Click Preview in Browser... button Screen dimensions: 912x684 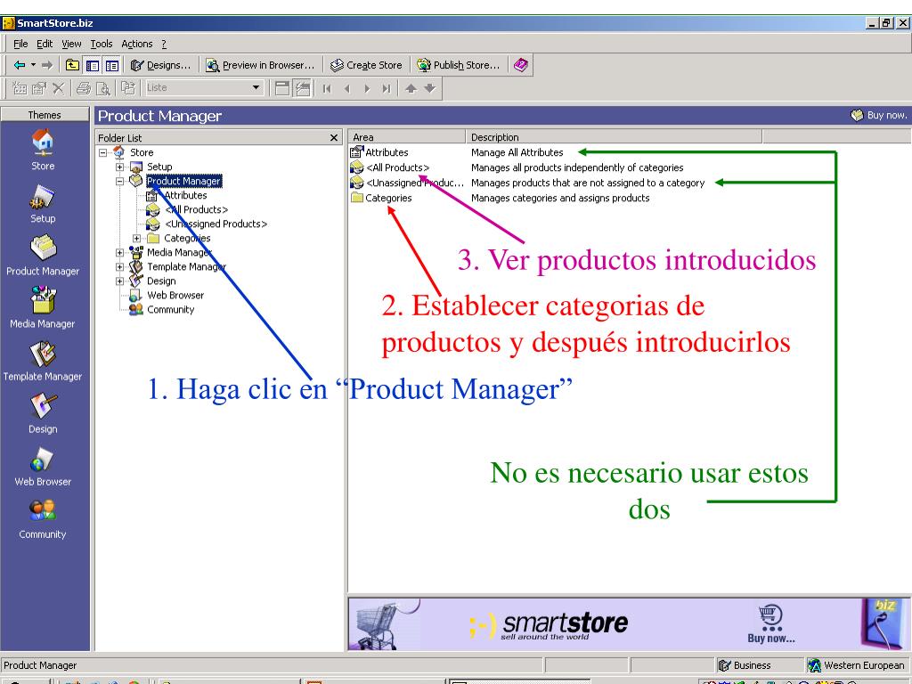point(259,65)
